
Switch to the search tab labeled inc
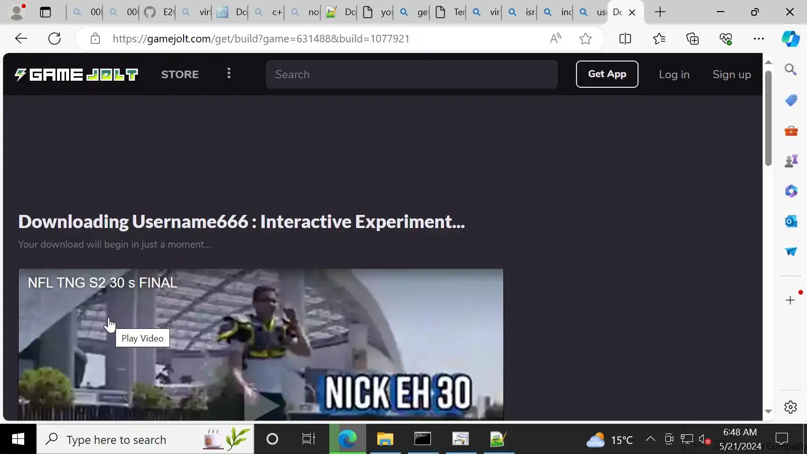(x=557, y=12)
